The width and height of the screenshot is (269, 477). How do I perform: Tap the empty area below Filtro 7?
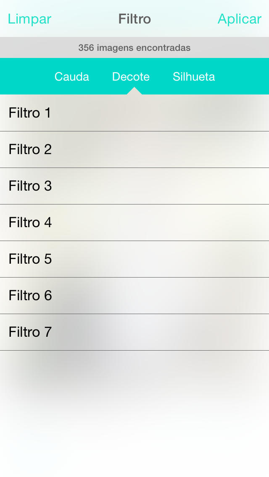pyautogui.click(x=134, y=411)
